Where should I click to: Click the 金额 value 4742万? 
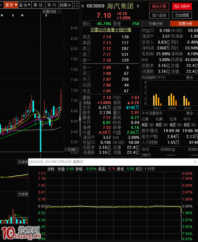(133, 108)
